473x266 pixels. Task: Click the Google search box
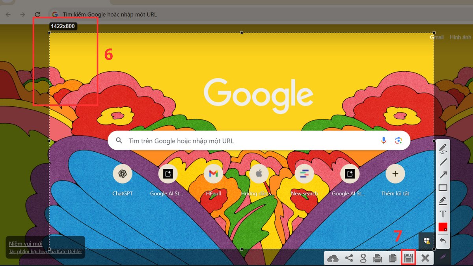(x=259, y=141)
